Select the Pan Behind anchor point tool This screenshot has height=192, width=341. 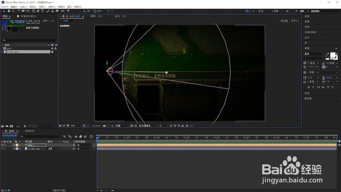coord(28,11)
